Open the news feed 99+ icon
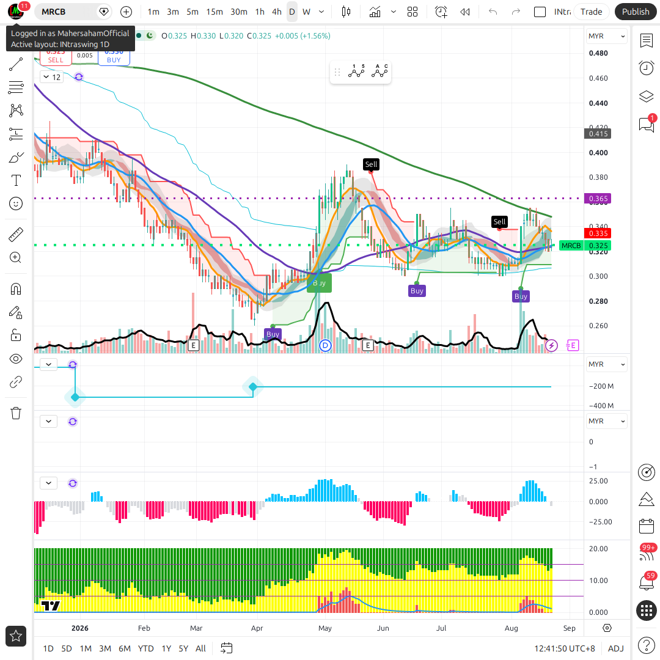Image resolution: width=660 pixels, height=660 pixels. [x=647, y=554]
